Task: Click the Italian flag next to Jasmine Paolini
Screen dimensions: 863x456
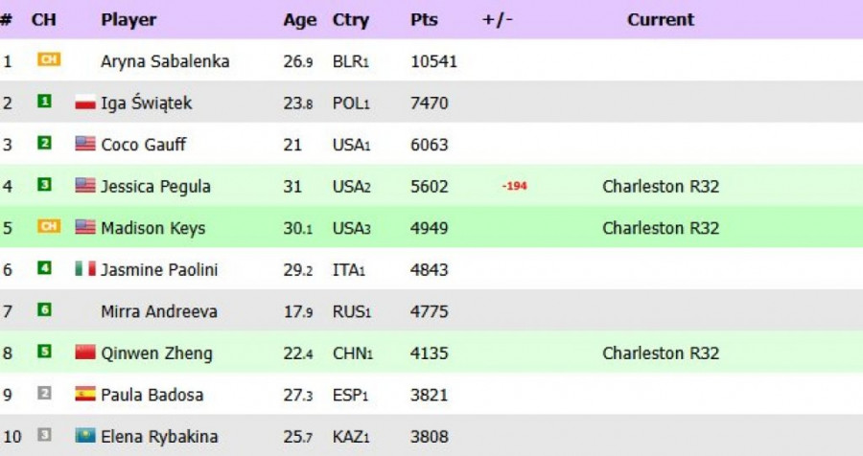Action: pos(85,269)
